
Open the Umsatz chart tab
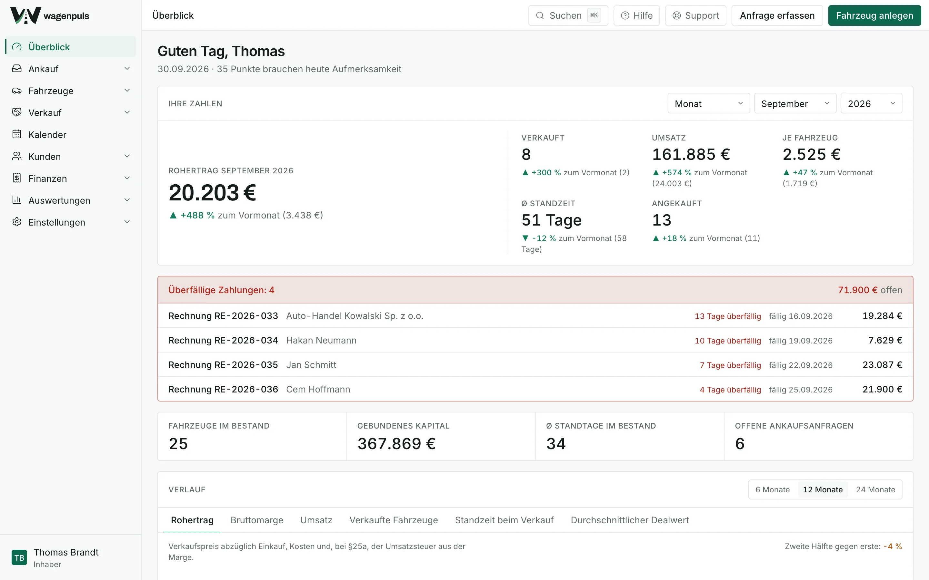pos(316,520)
